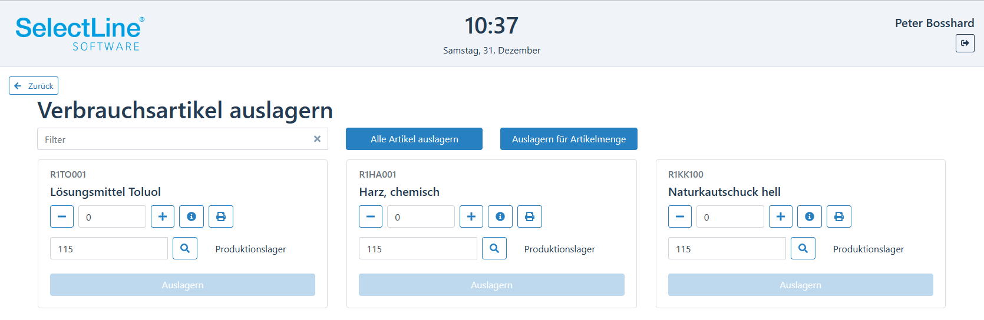Search storage location for Harz, chemisch
Image resolution: width=984 pixels, height=320 pixels.
[494, 248]
